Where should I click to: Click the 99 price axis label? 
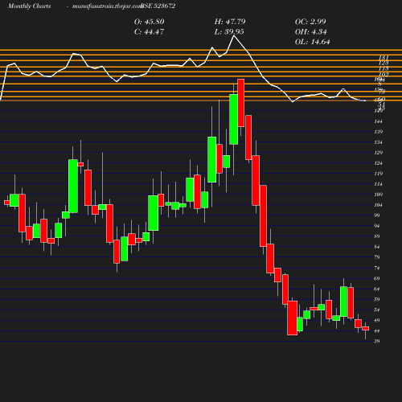[x=377, y=215]
